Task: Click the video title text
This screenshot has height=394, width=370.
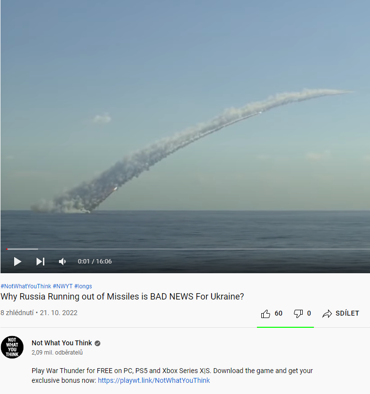Action: click(x=122, y=297)
